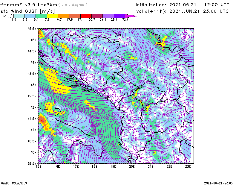Click the orange legend color box
The height and width of the screenshot is (185, 239).
64,16
